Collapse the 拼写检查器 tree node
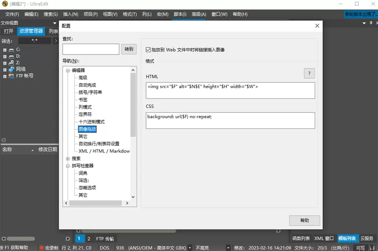This screenshot has height=251, width=378. 68,166
